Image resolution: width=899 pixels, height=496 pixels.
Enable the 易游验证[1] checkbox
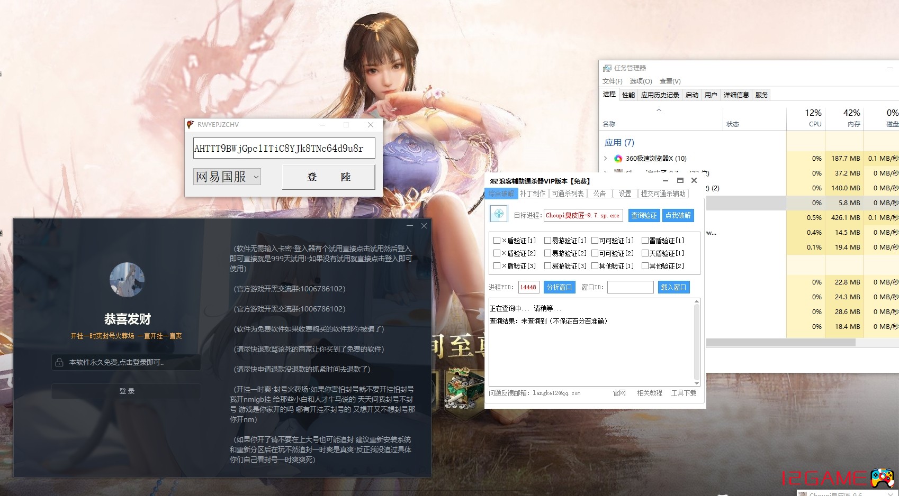click(547, 241)
